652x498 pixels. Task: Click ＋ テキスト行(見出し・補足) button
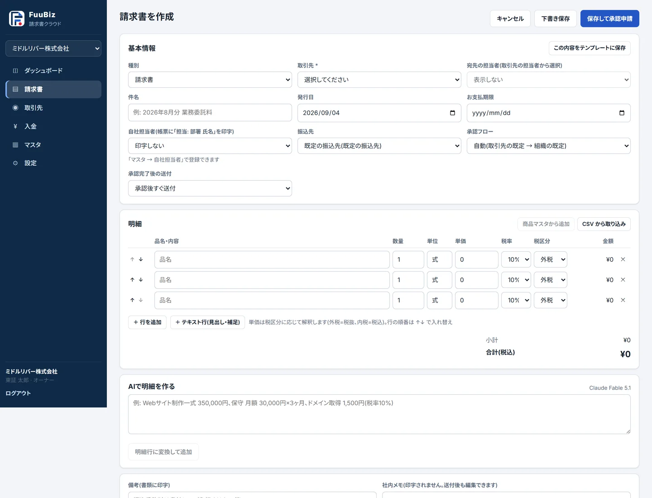(x=208, y=322)
